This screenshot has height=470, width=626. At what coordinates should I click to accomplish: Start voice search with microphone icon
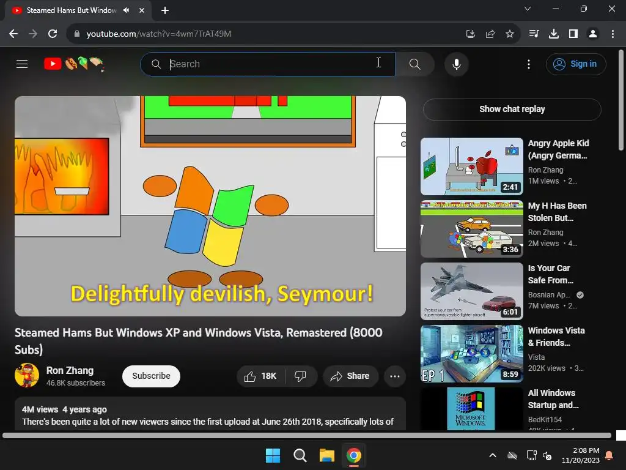[x=456, y=64]
